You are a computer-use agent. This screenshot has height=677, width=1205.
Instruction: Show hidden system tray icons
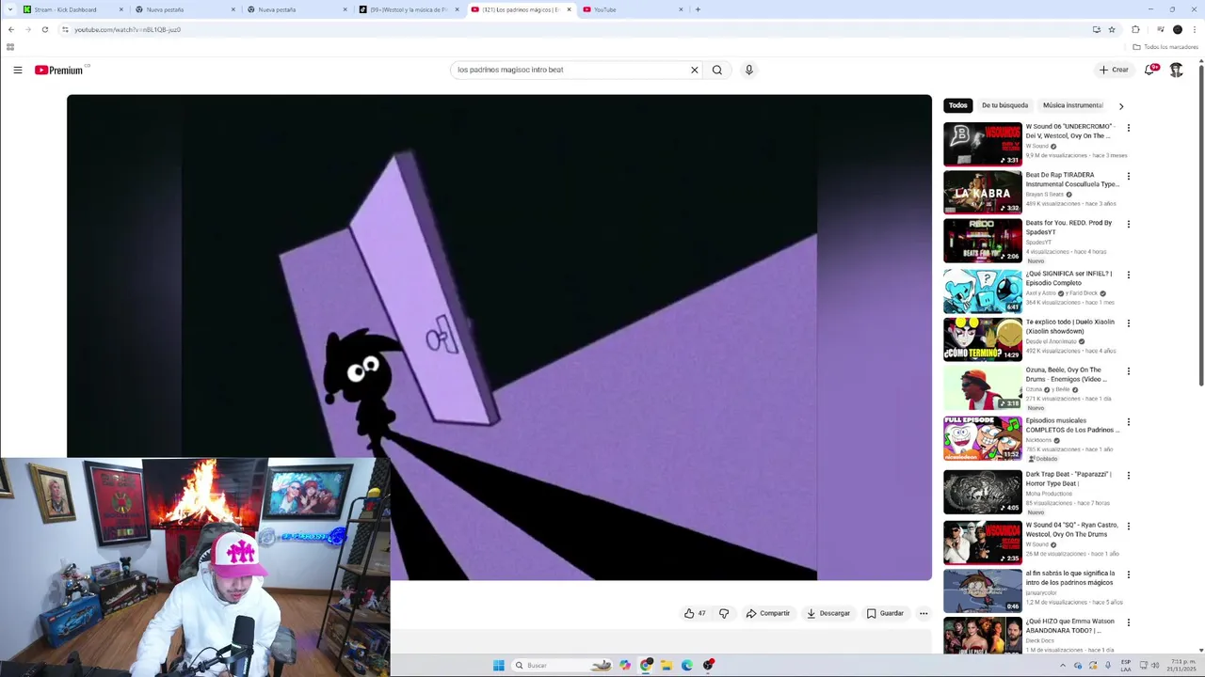pos(1063,666)
